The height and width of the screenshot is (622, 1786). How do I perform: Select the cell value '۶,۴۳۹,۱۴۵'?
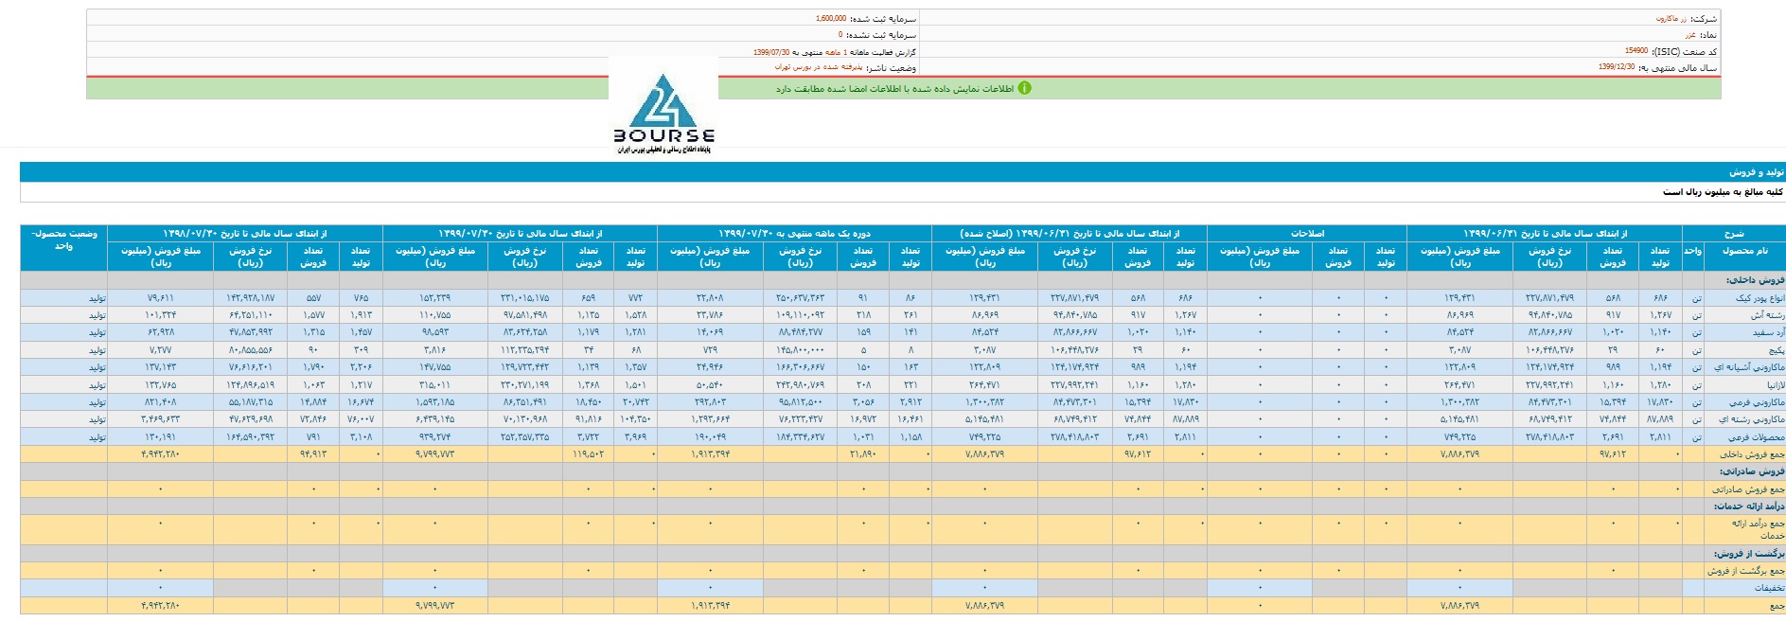click(x=435, y=419)
